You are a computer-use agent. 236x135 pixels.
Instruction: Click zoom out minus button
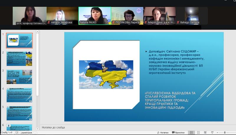[x=218, y=133]
